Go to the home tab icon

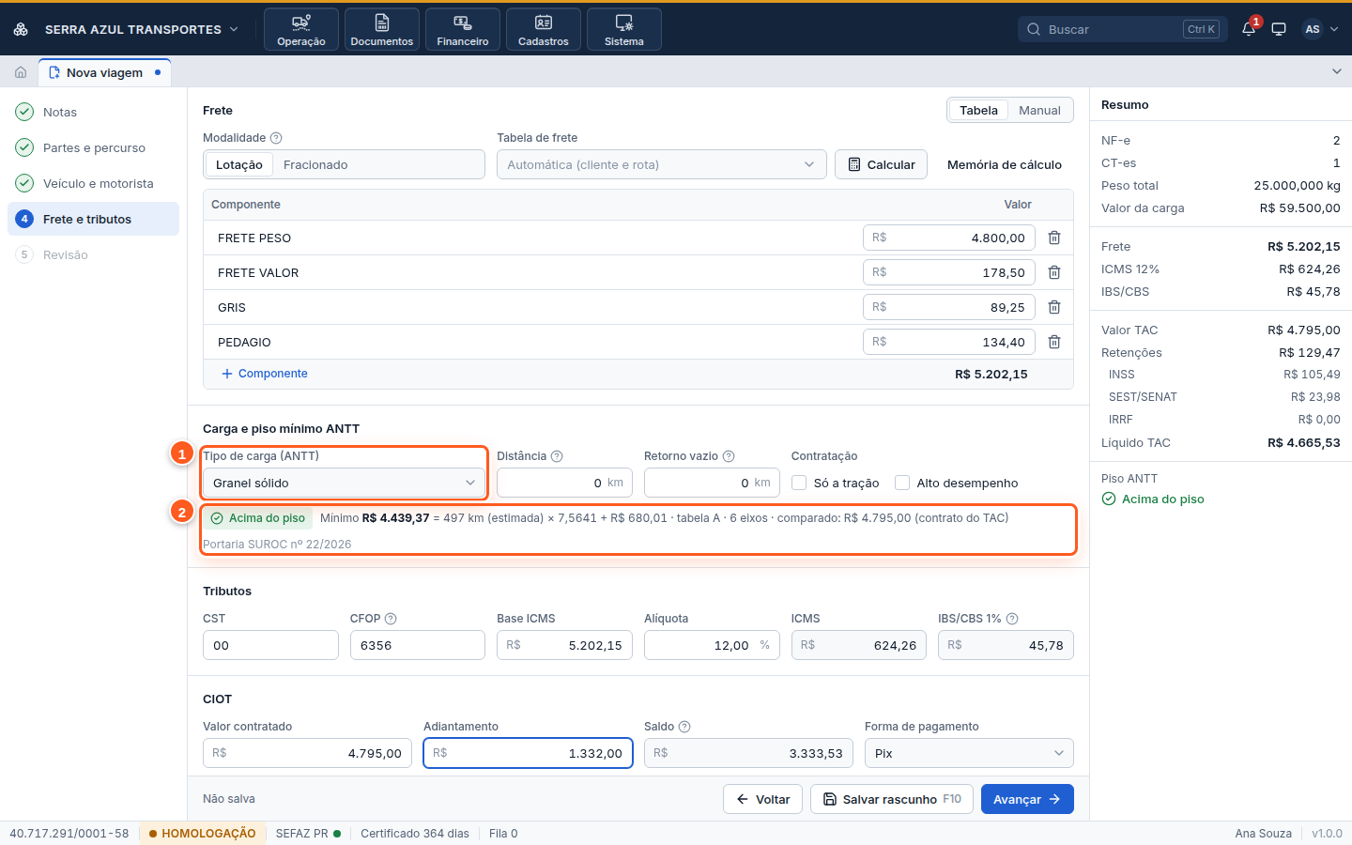click(x=21, y=72)
